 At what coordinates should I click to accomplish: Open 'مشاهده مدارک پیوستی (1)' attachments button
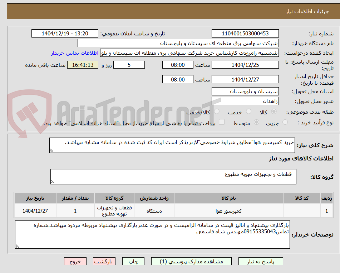[191, 261]
